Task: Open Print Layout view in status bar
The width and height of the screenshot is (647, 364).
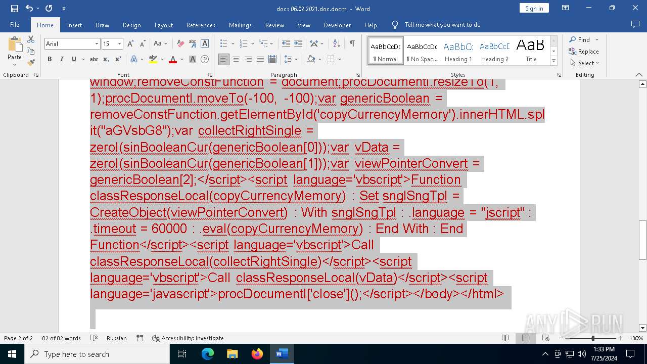Action: (x=526, y=338)
